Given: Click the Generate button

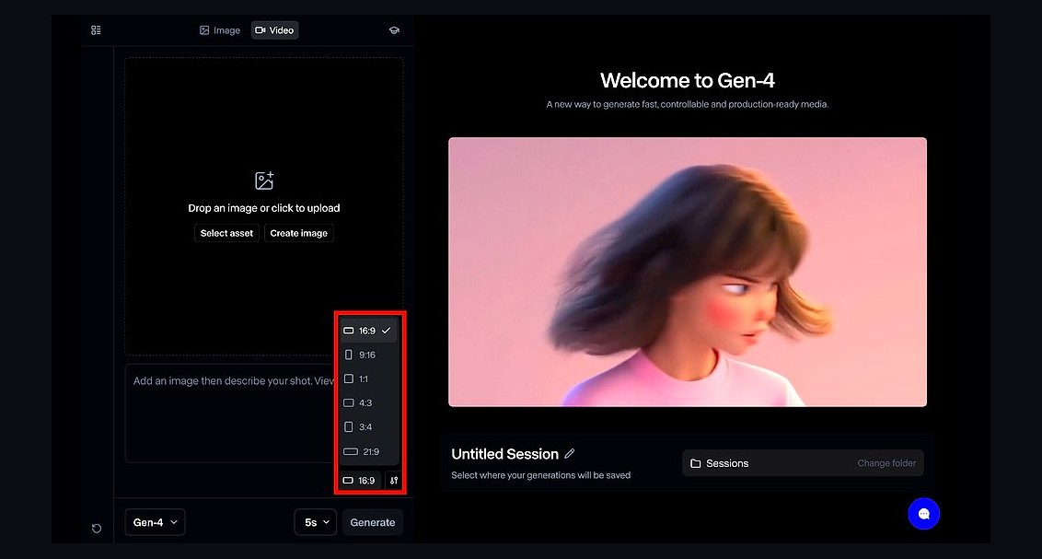Looking at the screenshot, I should click(373, 522).
